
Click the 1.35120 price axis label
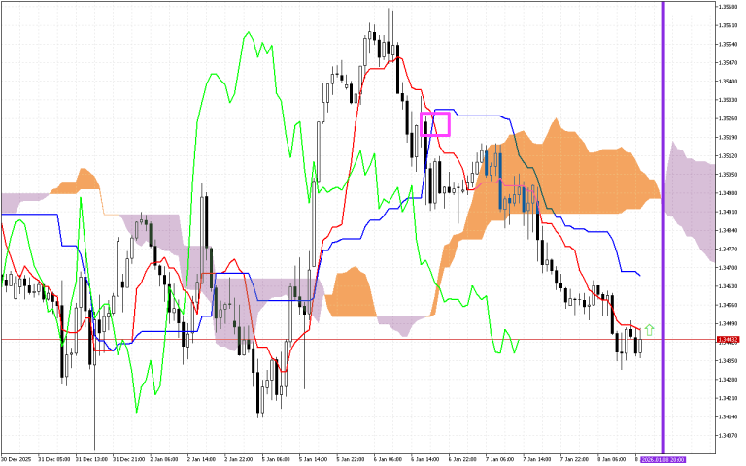728,155
